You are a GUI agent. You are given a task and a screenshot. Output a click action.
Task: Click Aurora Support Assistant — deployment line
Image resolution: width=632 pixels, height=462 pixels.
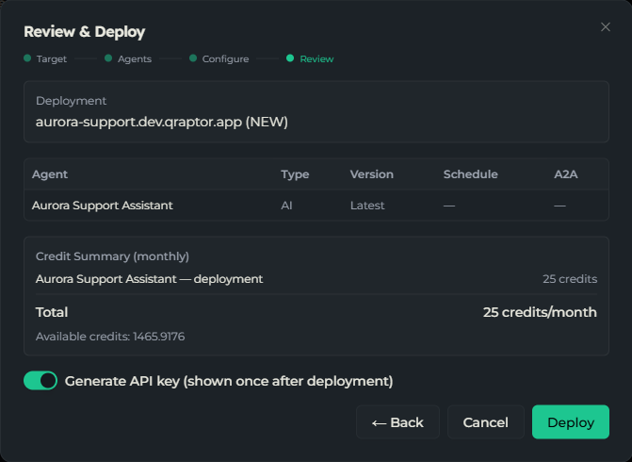coord(149,279)
